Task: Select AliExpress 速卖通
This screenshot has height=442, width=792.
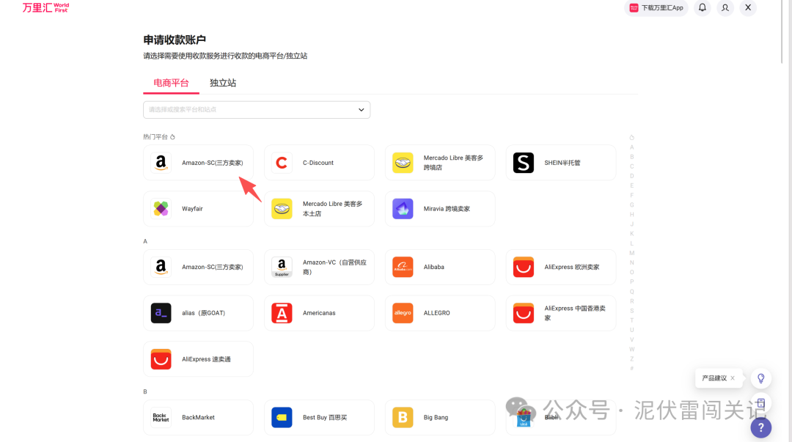Action: (198, 358)
